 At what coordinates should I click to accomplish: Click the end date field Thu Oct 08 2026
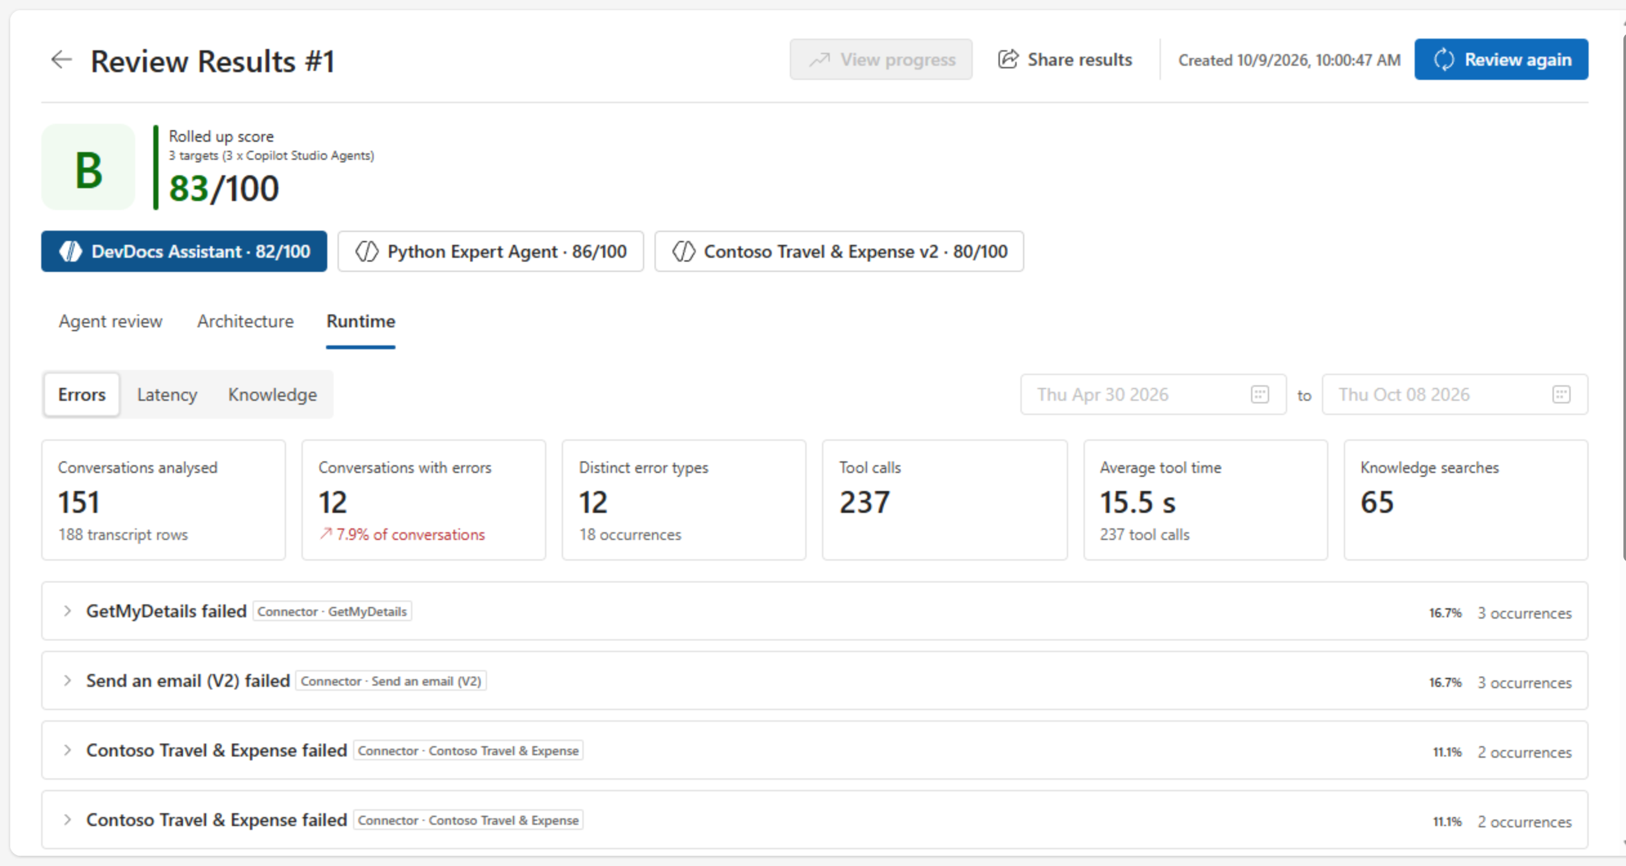[x=1455, y=394]
